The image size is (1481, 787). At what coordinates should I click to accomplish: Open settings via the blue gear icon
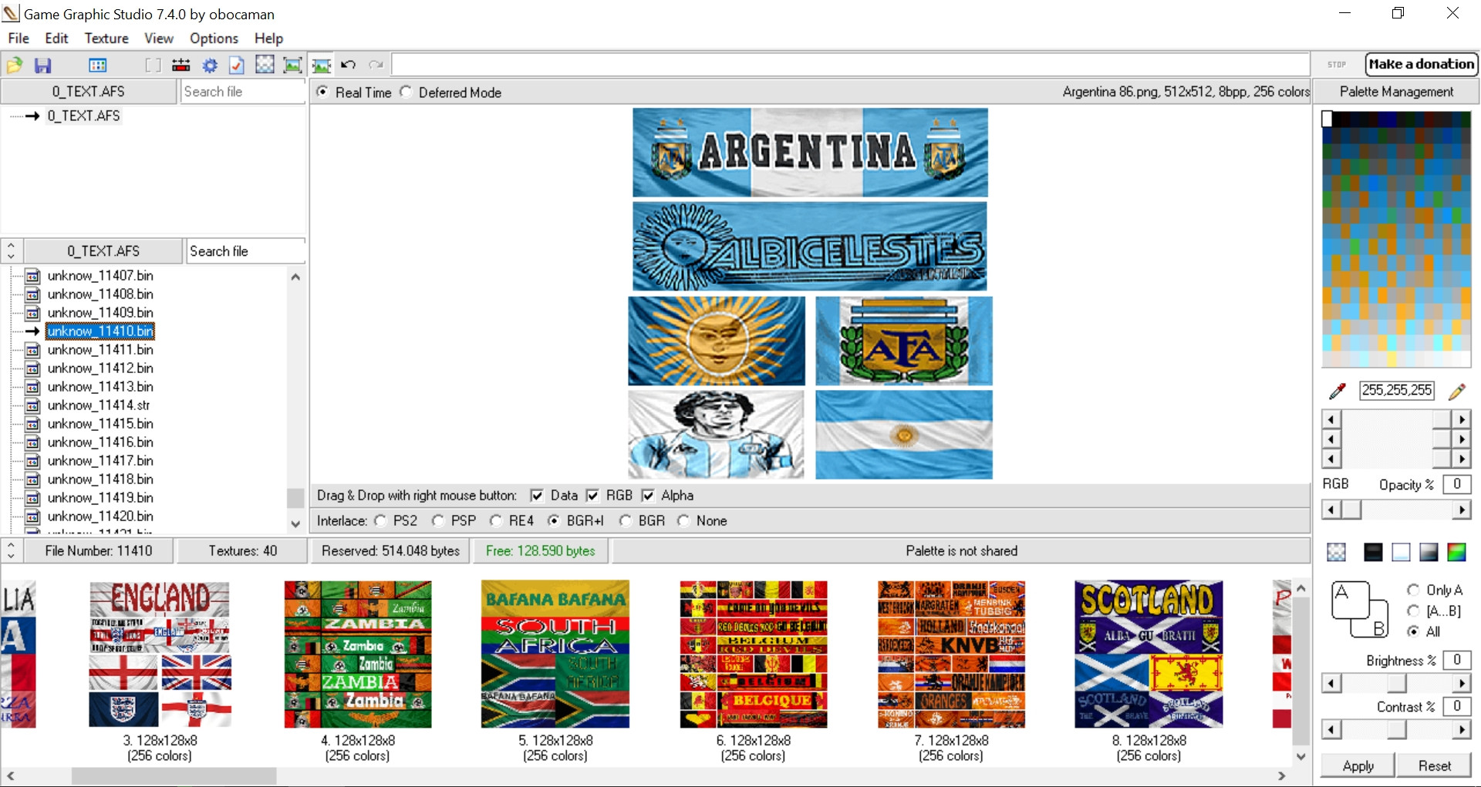[210, 66]
